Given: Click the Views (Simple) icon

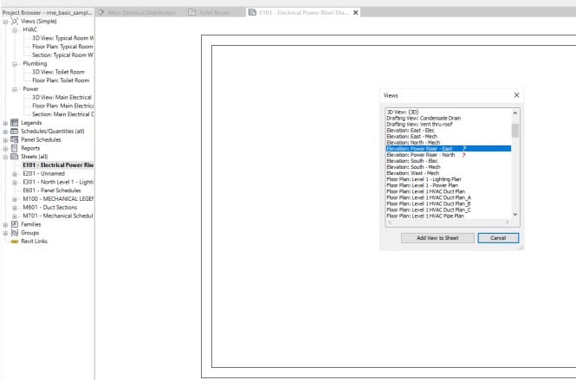Looking at the screenshot, I should coord(14,21).
